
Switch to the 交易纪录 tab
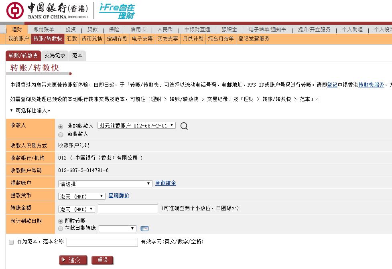coord(55,56)
